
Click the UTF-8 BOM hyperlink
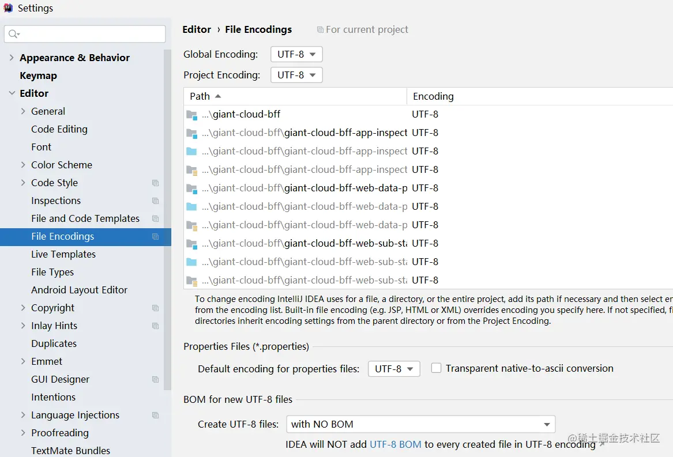coord(395,444)
